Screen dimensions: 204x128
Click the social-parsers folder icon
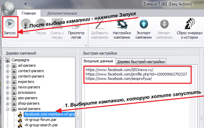click(x=14, y=109)
